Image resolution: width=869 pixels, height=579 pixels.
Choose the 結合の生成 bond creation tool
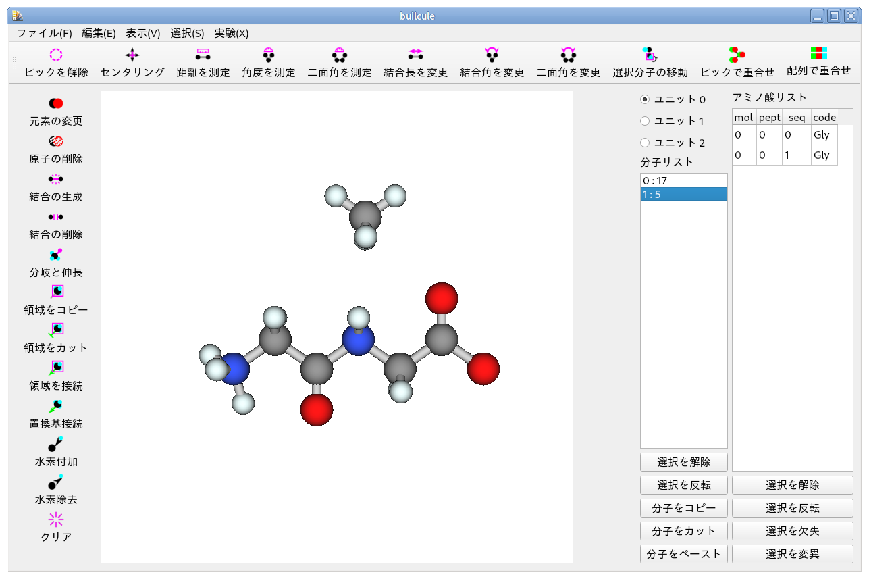(x=55, y=187)
